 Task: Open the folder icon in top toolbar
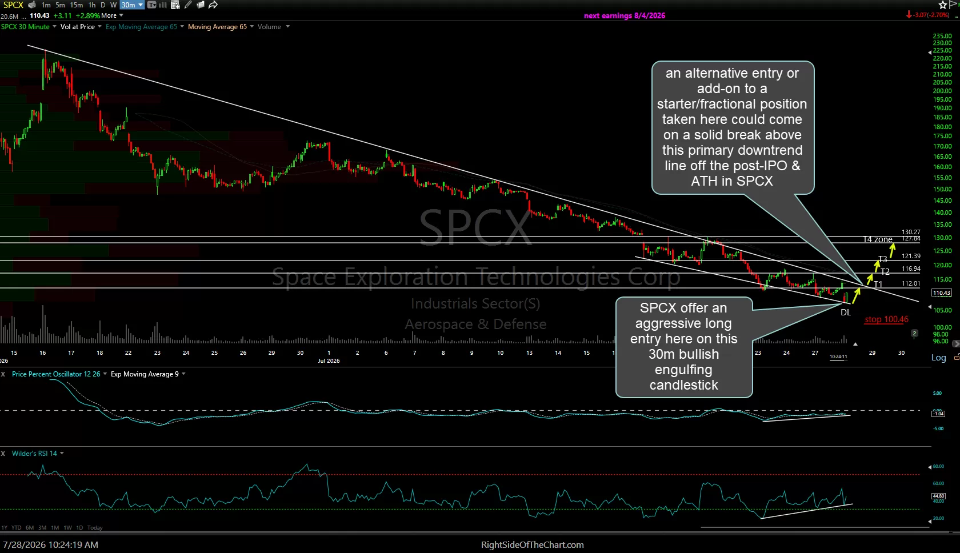201,5
